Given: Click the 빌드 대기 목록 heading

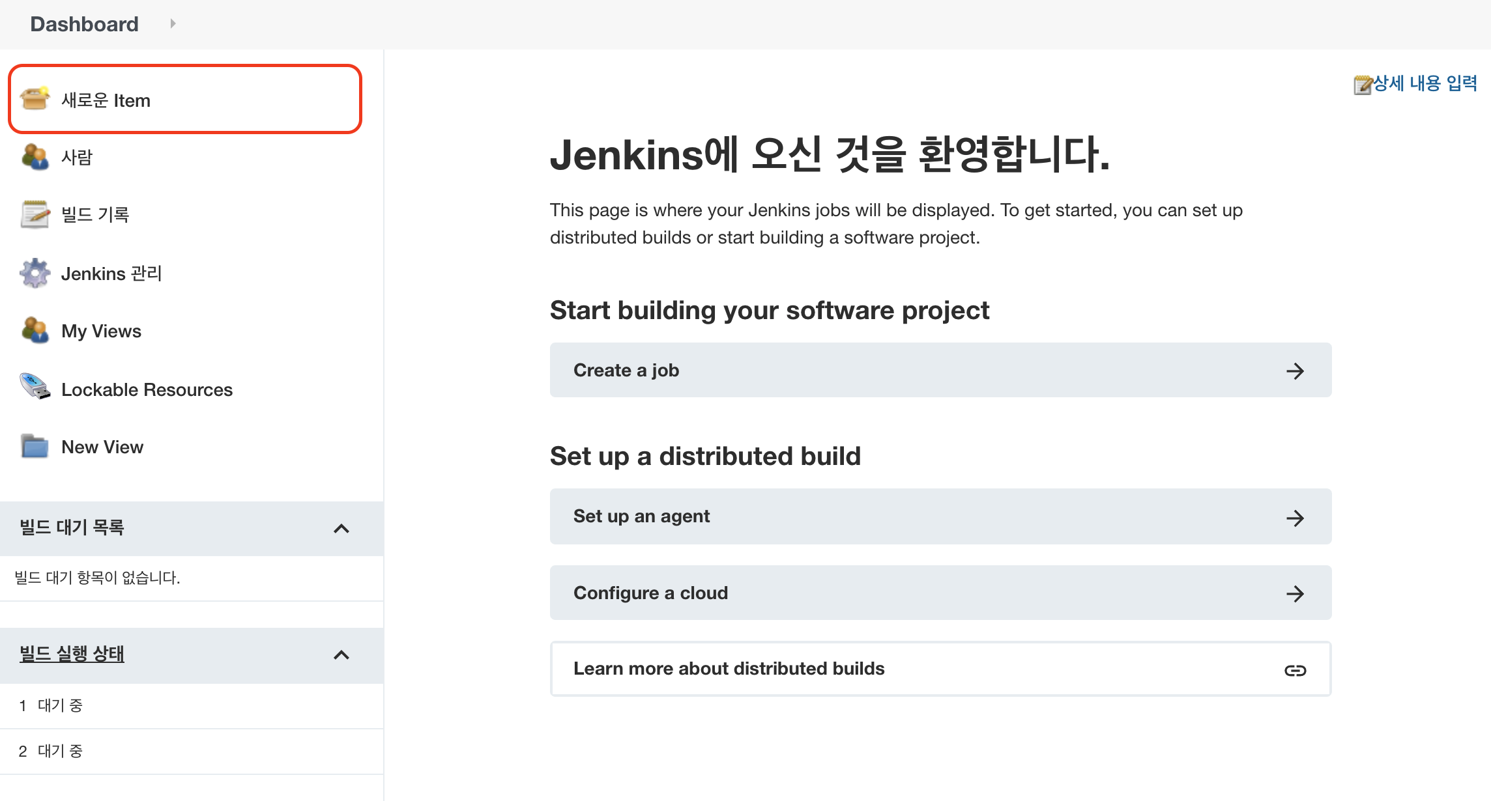Looking at the screenshot, I should (x=72, y=527).
